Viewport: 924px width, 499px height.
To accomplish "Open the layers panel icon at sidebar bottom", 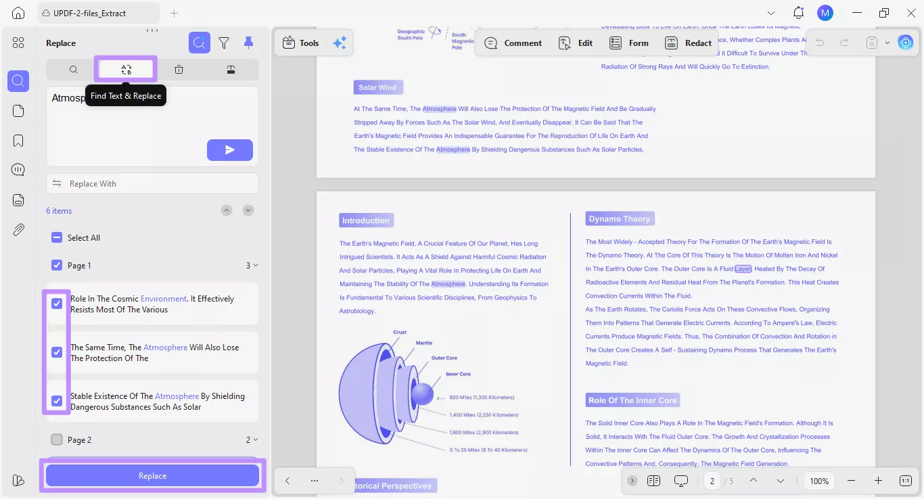I will click(18, 481).
